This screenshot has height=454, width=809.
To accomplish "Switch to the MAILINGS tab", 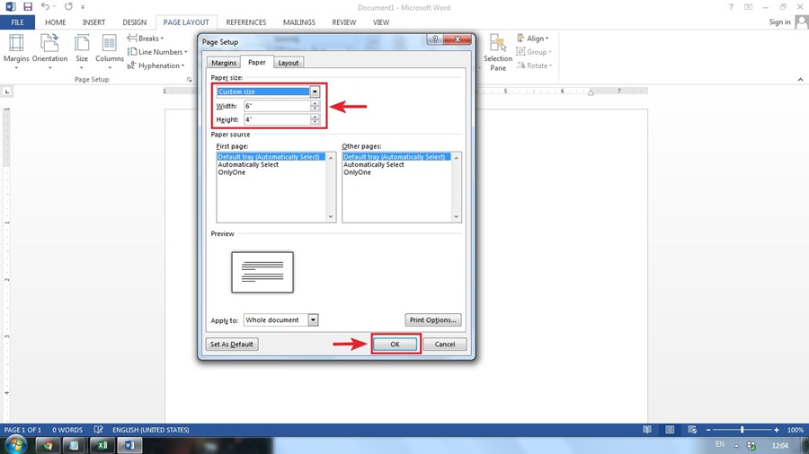I will (x=299, y=22).
